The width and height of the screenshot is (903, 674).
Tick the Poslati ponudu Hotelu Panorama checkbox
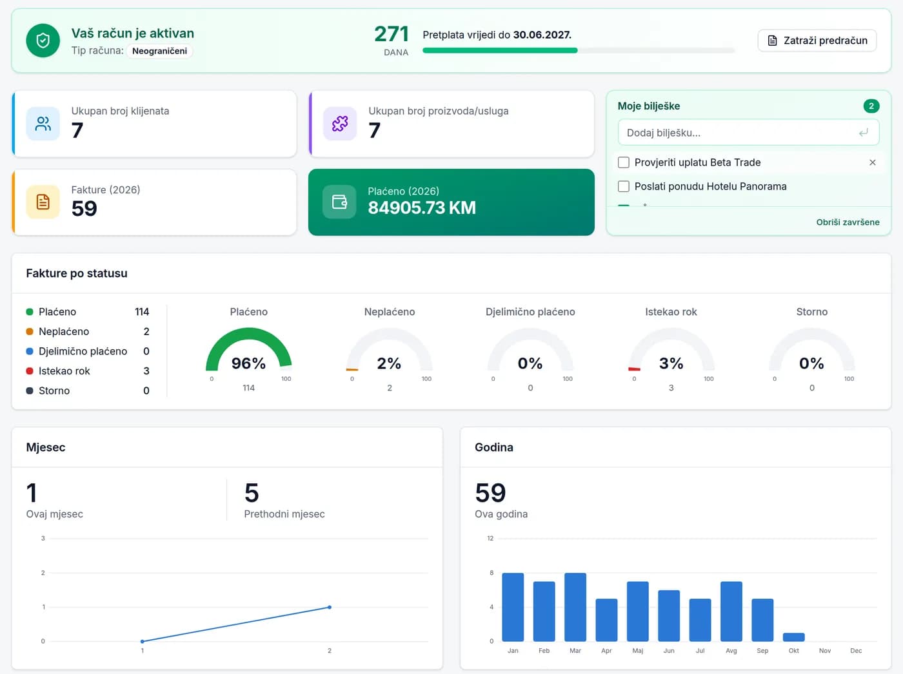click(624, 186)
